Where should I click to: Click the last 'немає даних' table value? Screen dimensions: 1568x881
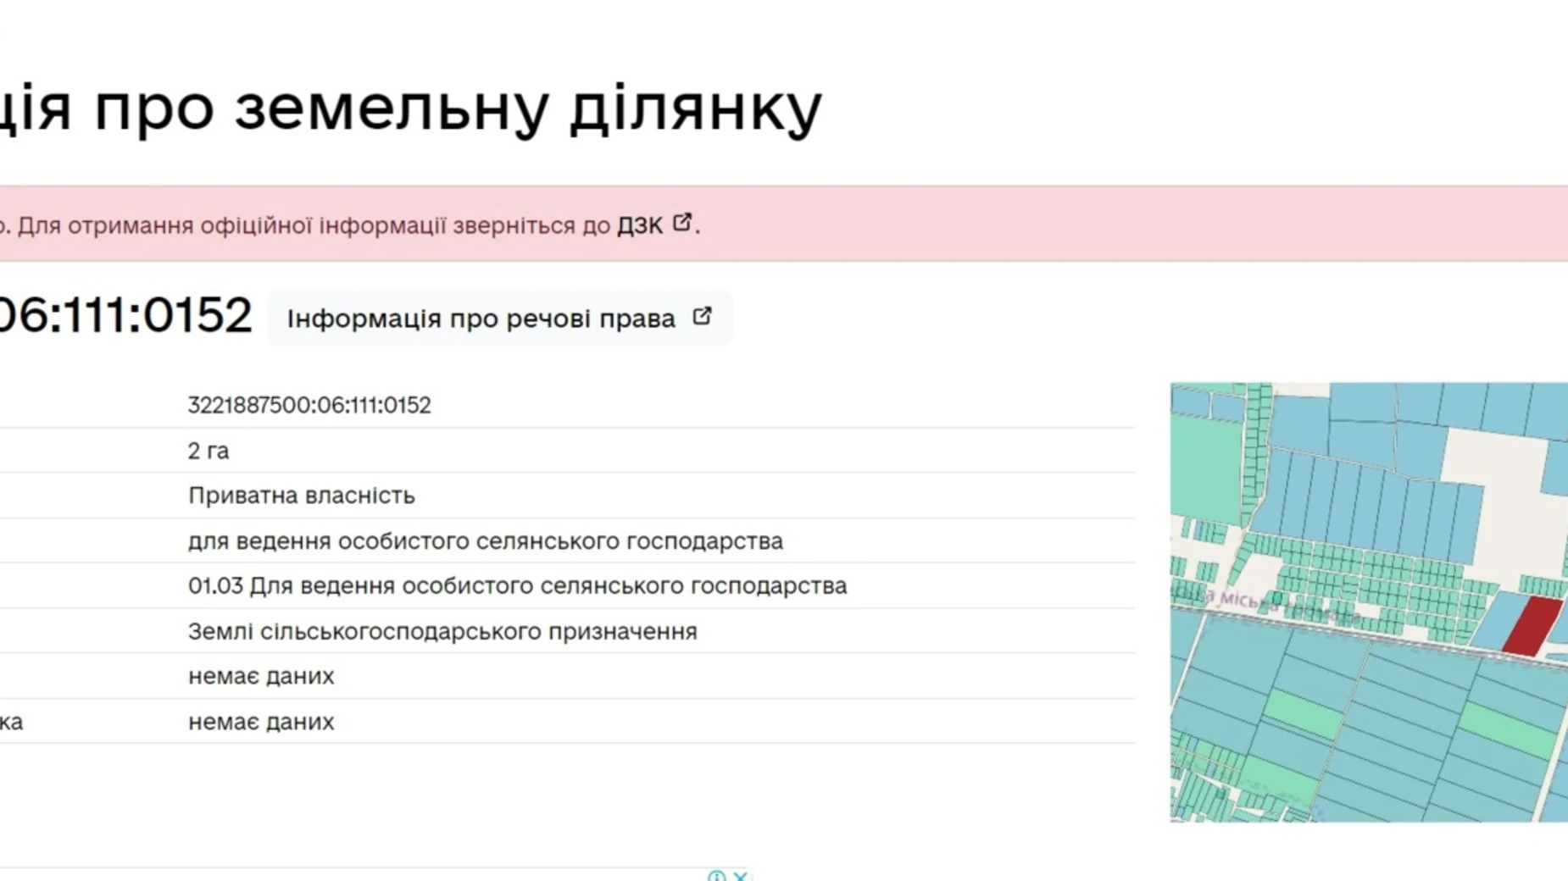[x=261, y=722]
